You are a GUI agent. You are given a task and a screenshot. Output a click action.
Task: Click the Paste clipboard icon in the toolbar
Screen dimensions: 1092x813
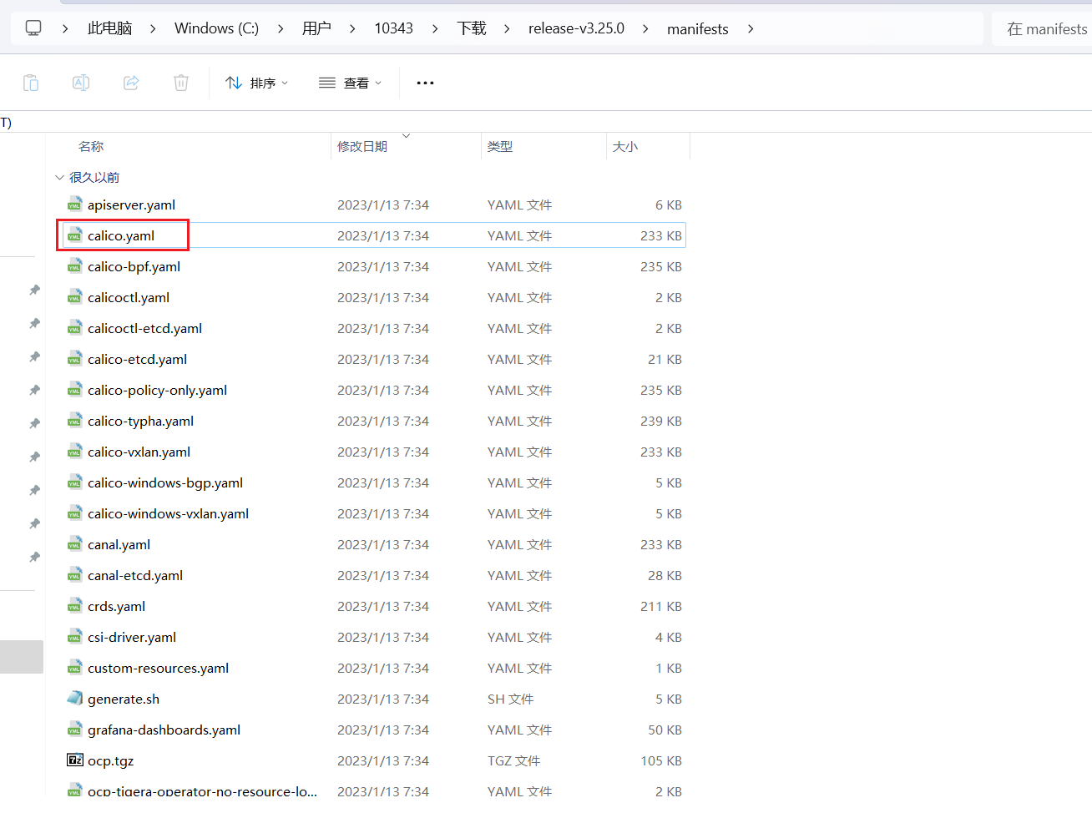click(31, 83)
